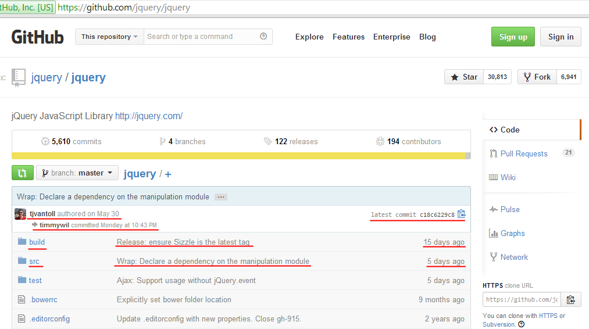Click the commits history clock icon
This screenshot has height=329, width=589.
[45, 141]
